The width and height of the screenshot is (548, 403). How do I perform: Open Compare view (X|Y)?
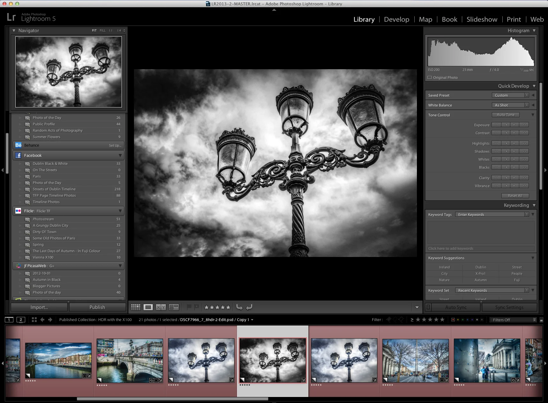(161, 307)
